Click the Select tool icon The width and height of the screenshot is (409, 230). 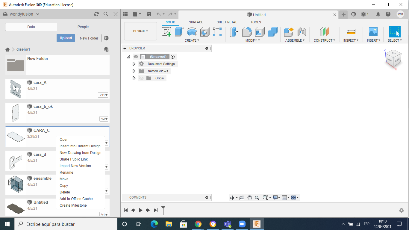pyautogui.click(x=395, y=32)
